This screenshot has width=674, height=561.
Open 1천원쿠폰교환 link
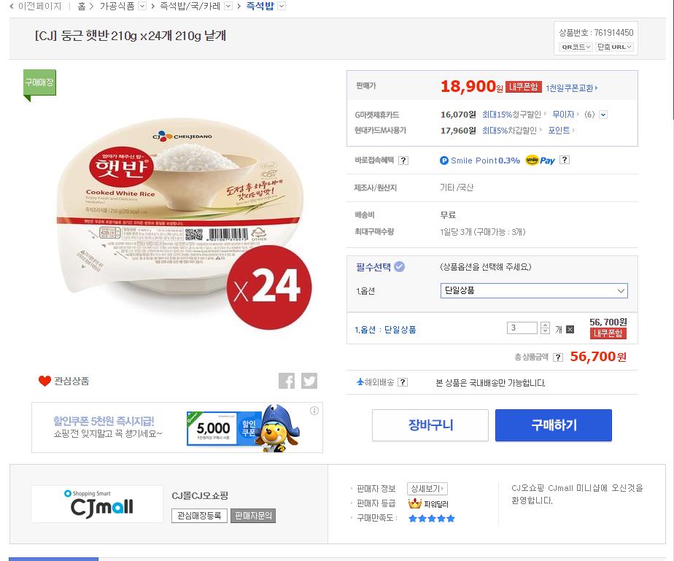pos(571,88)
